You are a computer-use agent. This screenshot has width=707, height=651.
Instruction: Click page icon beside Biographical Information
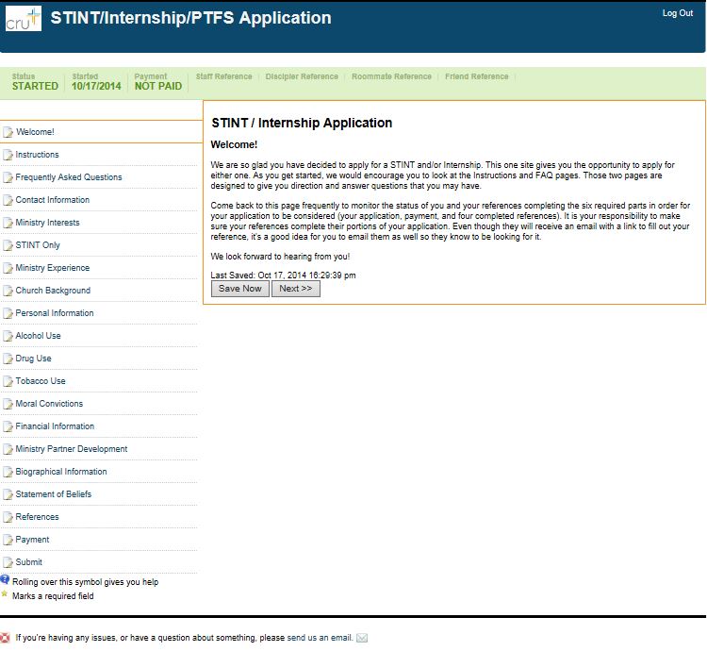coord(8,472)
